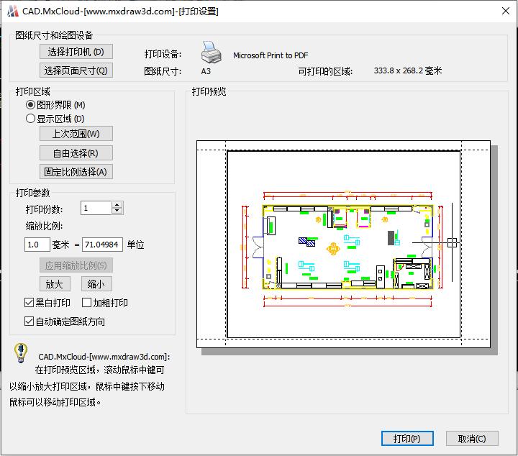This screenshot has width=518, height=456.
Task: Click the floor plan print preview
Action: point(344,245)
